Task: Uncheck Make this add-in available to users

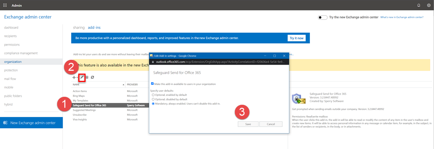Action: [153, 84]
